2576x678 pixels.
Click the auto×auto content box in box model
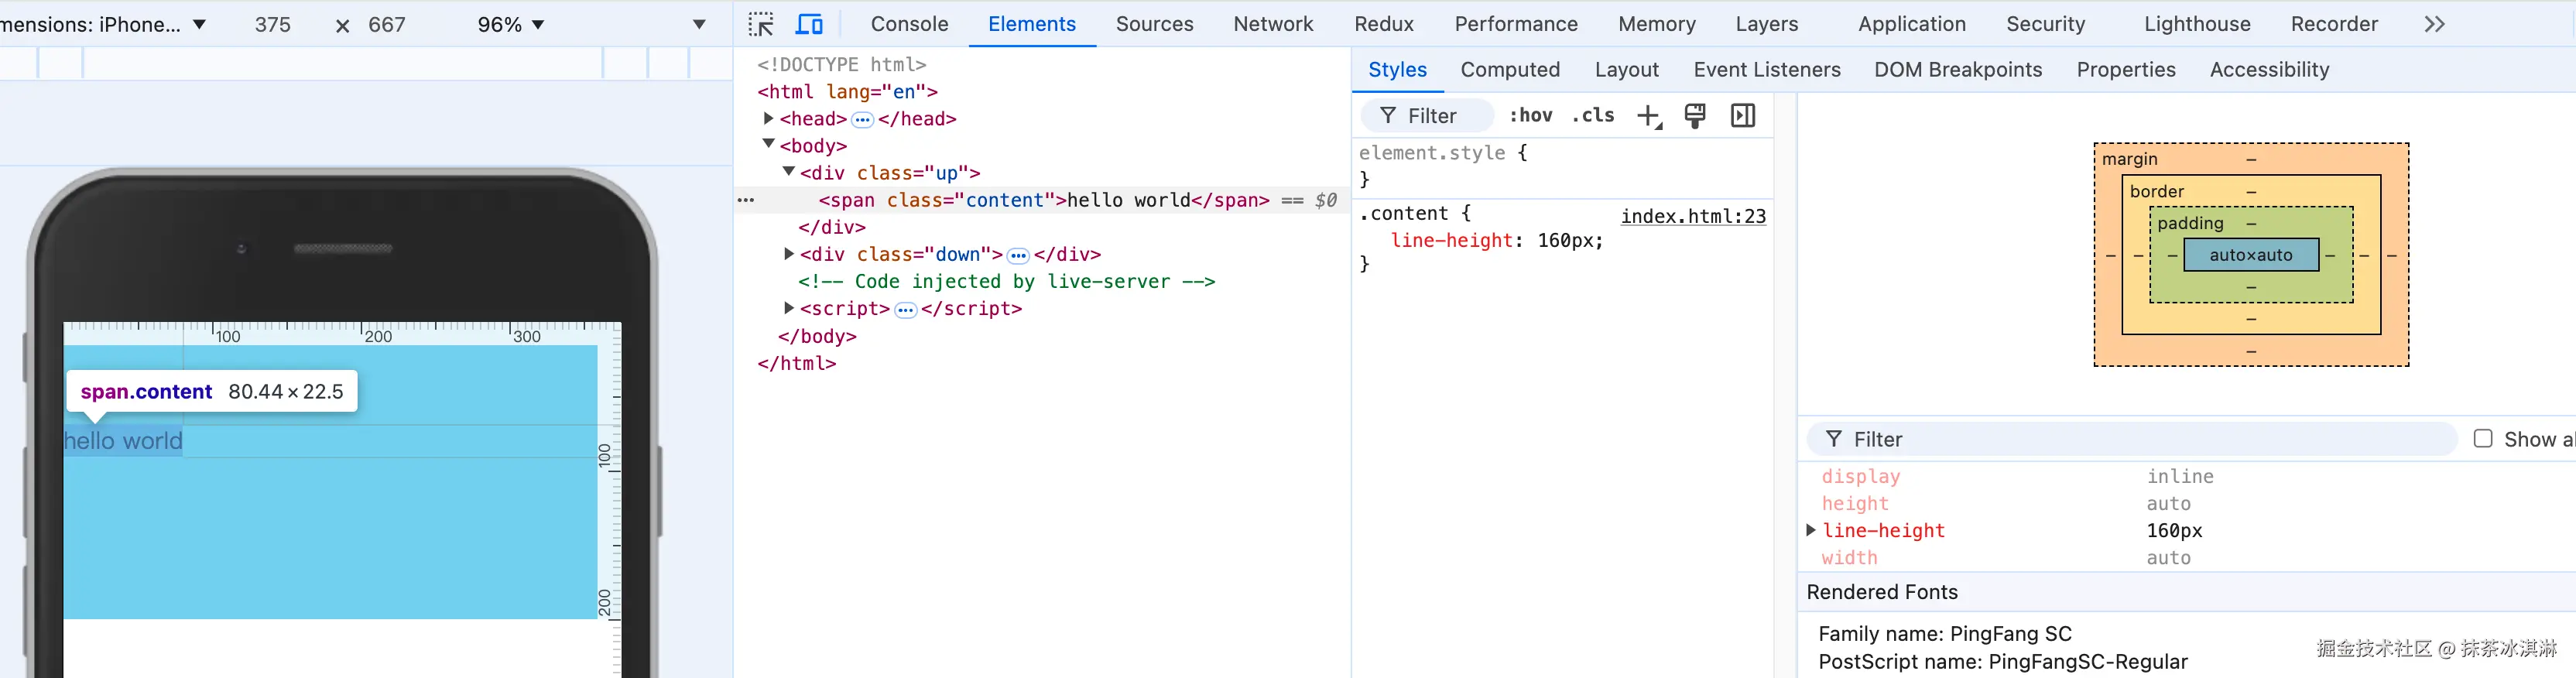pyautogui.click(x=2250, y=255)
